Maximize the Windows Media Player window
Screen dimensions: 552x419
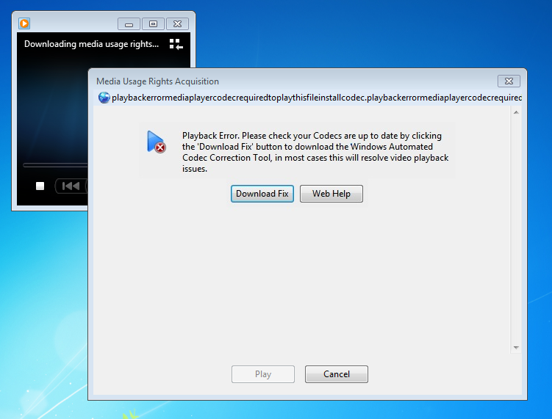tap(153, 24)
